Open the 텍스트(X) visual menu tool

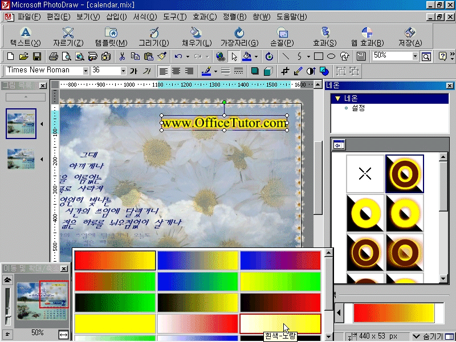coord(25,36)
